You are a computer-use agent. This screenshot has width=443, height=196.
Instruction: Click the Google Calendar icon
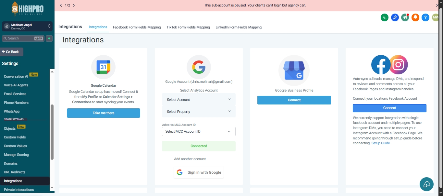[103, 67]
